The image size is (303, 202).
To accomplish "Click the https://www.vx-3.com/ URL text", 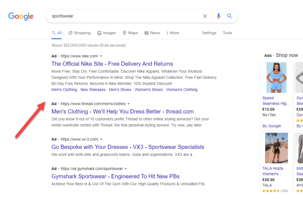I will tap(80, 139).
